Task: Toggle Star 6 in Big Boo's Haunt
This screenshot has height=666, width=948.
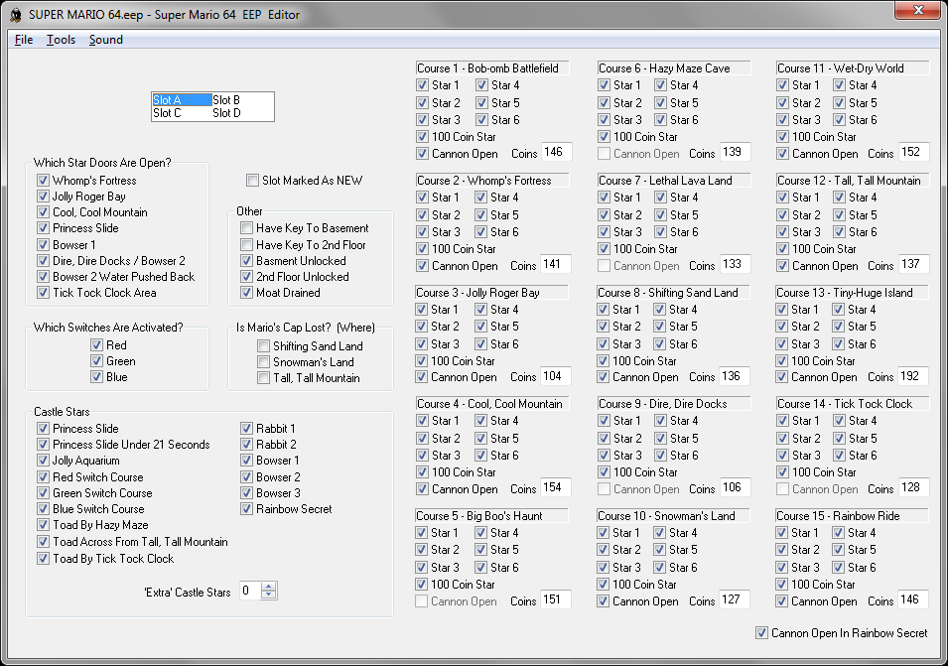Action: point(481,568)
